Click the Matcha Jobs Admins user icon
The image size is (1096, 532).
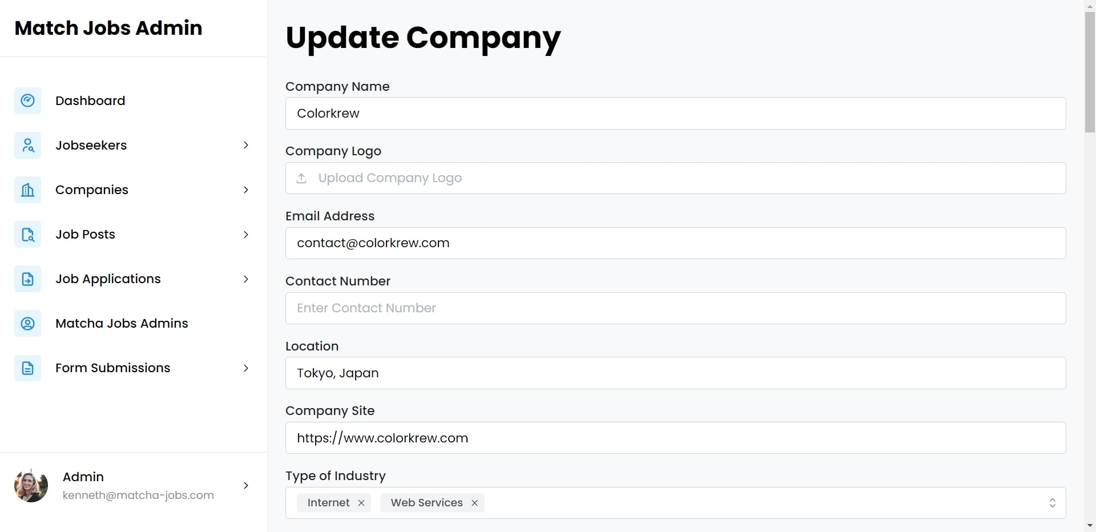tap(27, 323)
